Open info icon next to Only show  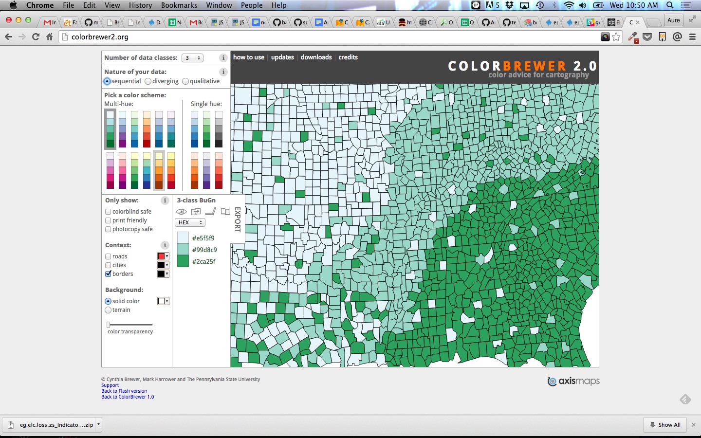(x=165, y=201)
